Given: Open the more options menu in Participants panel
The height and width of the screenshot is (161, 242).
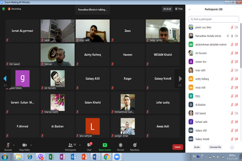Looking at the screenshot, I should coord(232,147).
